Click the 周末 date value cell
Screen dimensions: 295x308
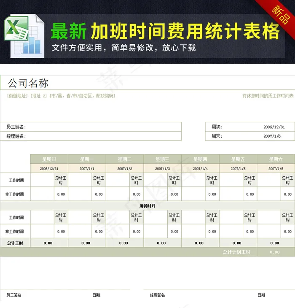point(272,136)
